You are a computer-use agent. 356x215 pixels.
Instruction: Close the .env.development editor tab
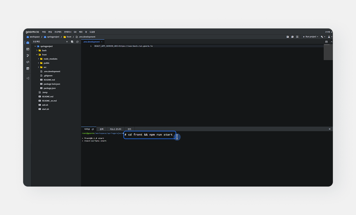[x=101, y=42]
